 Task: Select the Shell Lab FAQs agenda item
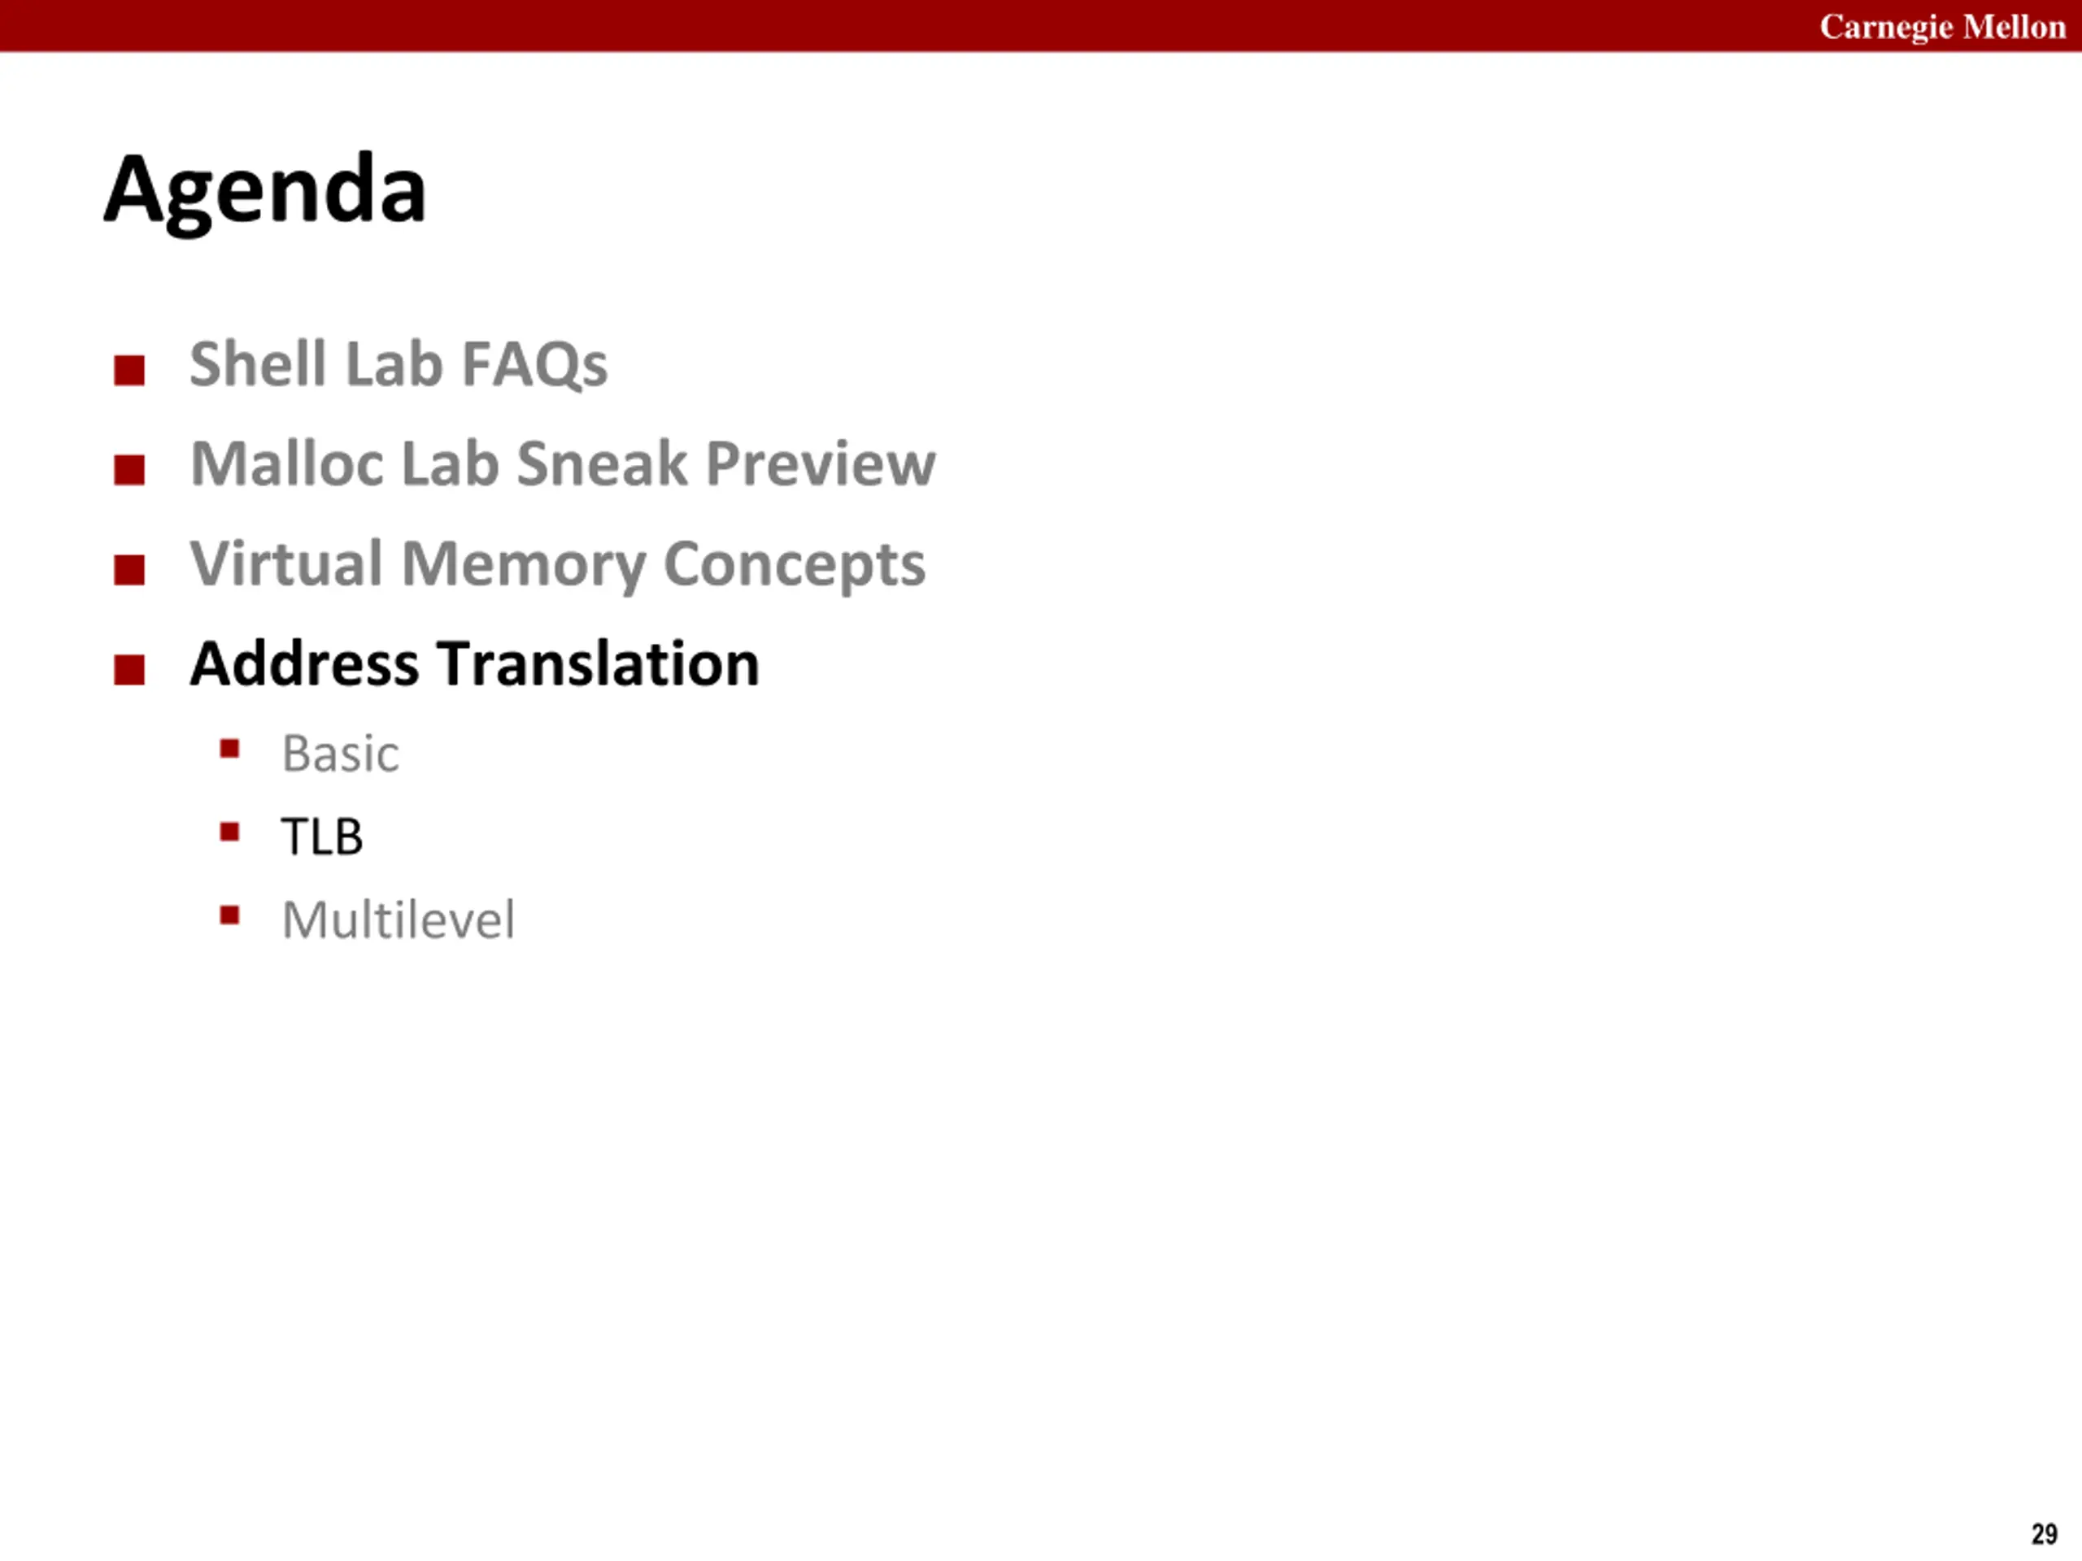(399, 364)
